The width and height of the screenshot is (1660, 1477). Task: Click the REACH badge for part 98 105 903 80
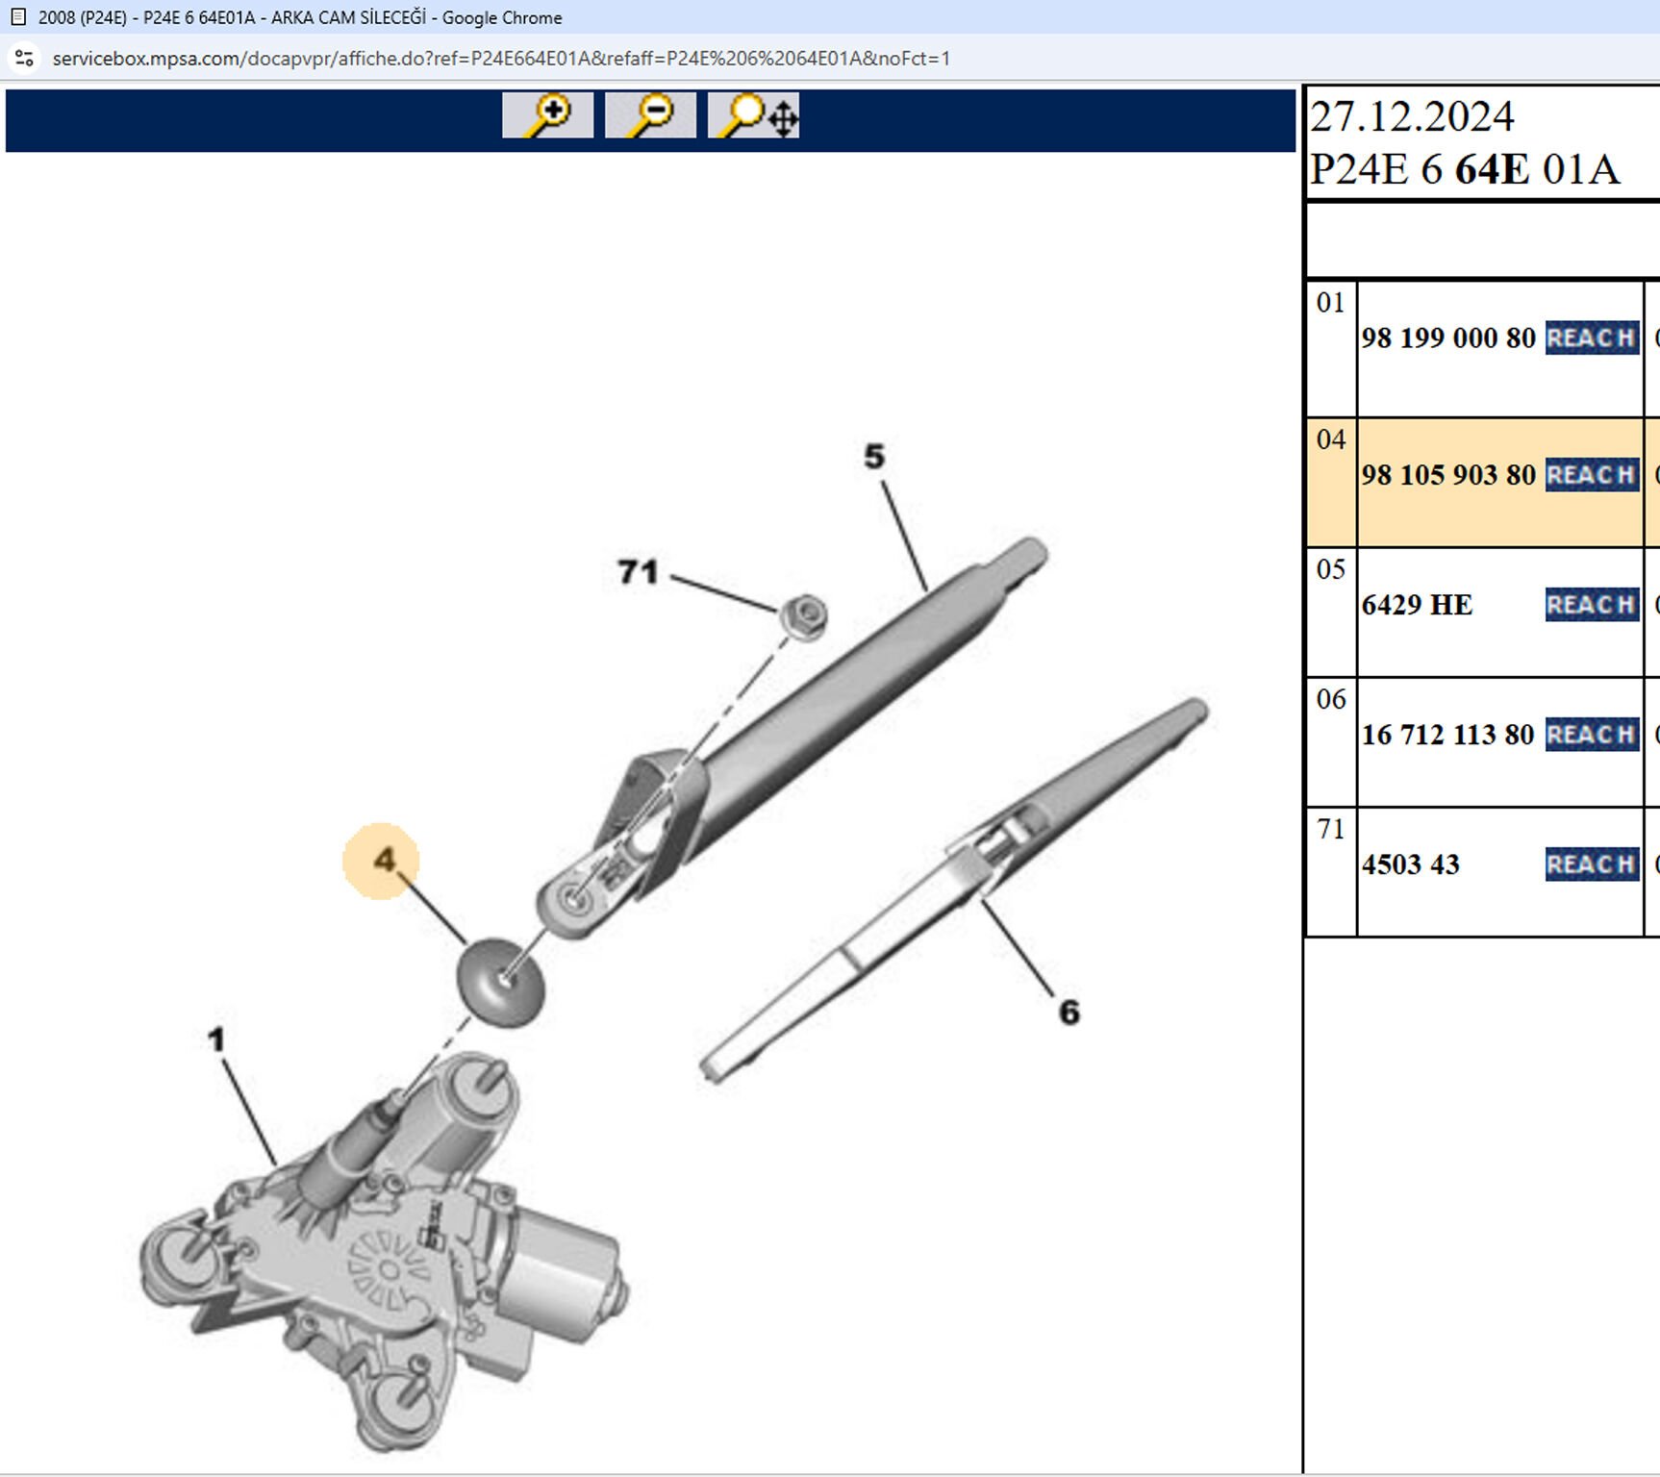coord(1591,475)
